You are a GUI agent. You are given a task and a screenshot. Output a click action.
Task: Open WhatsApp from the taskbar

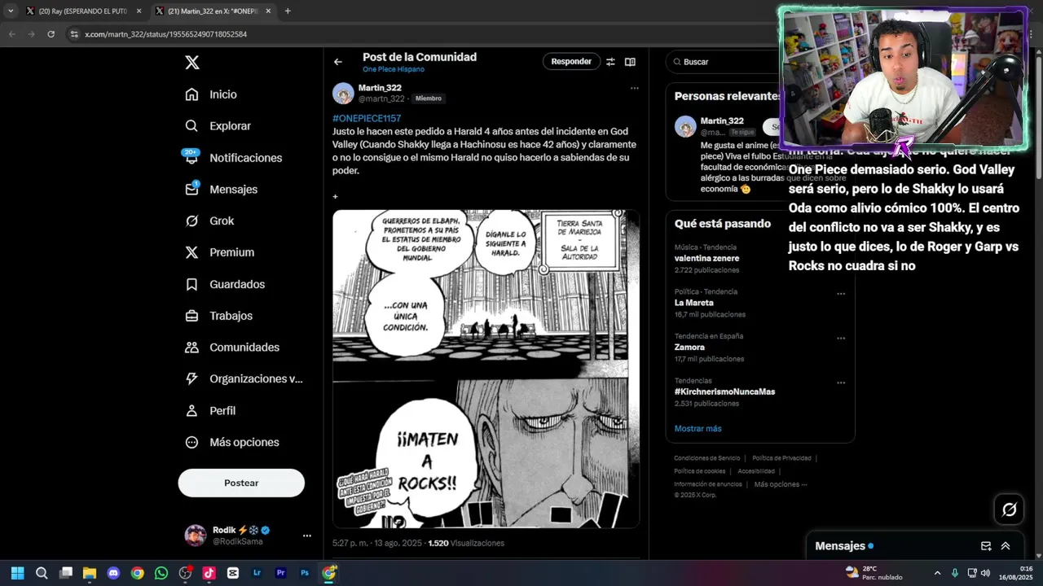click(161, 573)
